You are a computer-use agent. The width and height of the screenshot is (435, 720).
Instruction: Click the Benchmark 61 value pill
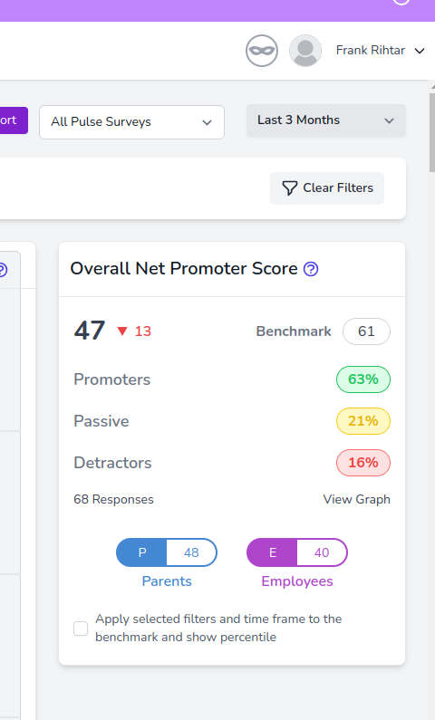[366, 331]
